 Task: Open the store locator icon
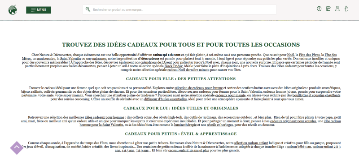(328, 9)
